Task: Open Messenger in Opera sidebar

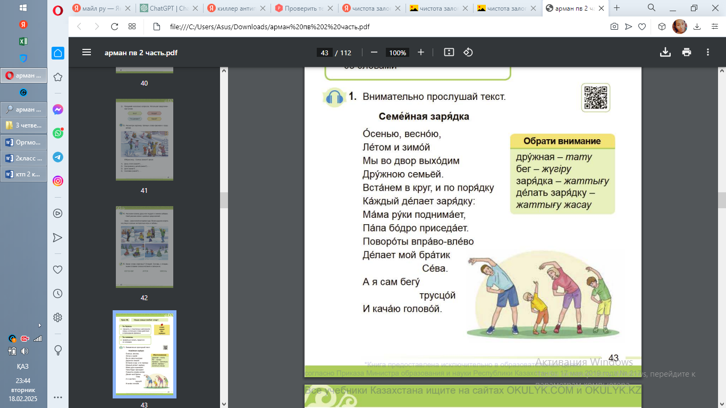Action: pyautogui.click(x=58, y=109)
